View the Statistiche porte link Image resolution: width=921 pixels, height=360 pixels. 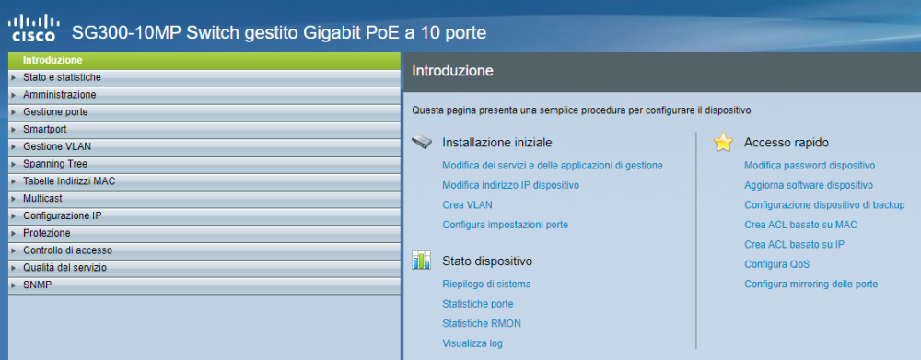477,304
